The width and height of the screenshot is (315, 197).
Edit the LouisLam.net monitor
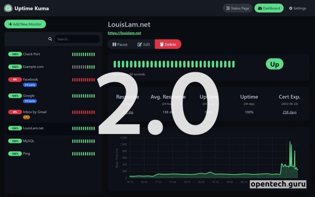click(144, 44)
